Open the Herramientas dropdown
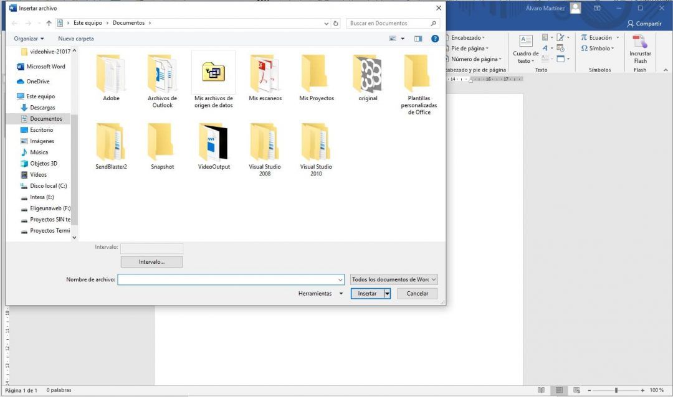This screenshot has height=397, width=673. pos(320,294)
